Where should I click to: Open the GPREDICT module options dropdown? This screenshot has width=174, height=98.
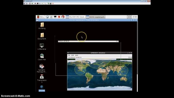(129, 57)
